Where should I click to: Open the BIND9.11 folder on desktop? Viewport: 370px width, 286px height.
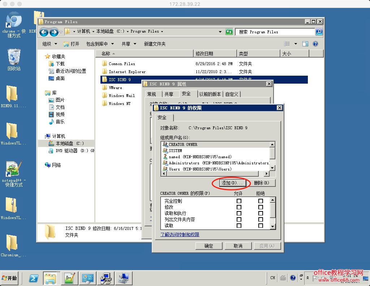tap(13, 96)
